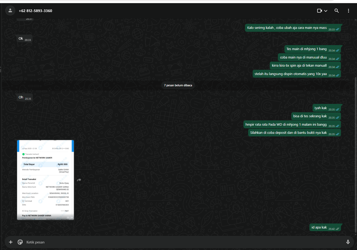
Task: Select message 'hmpir rata rata Pada WD'
Action: (x=292, y=125)
